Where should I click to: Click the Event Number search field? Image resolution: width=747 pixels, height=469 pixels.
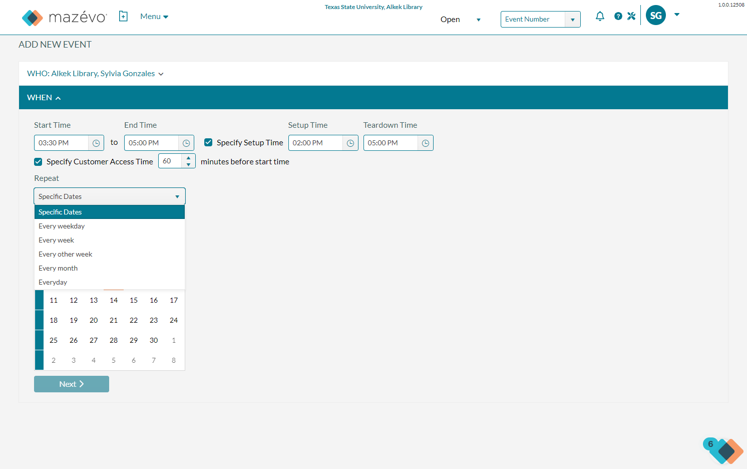(533, 20)
